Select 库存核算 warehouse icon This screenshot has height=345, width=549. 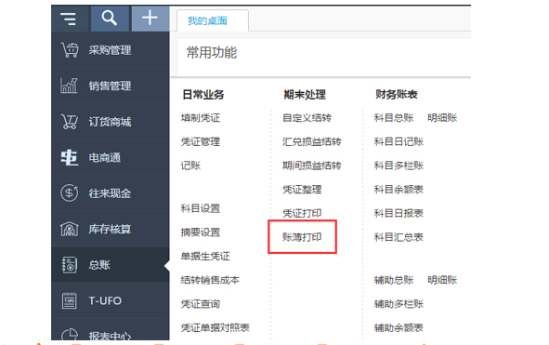(70, 229)
